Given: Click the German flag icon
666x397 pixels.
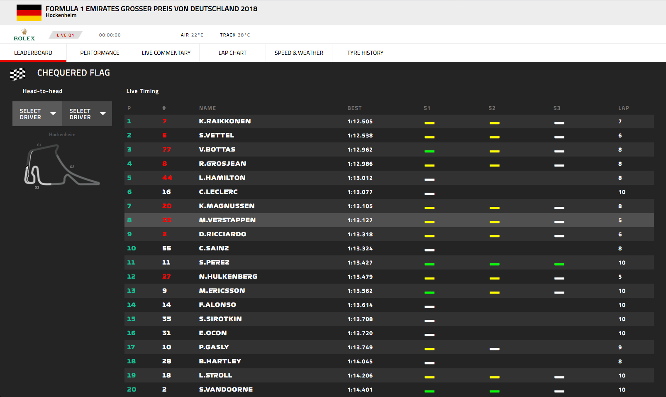Looking at the screenshot, I should [x=29, y=13].
